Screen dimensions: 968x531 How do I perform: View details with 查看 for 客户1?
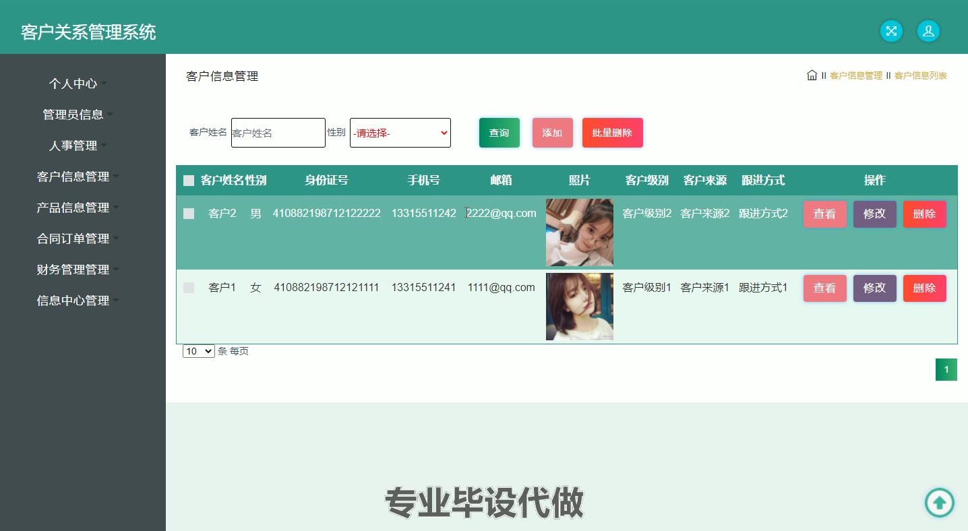pos(825,288)
